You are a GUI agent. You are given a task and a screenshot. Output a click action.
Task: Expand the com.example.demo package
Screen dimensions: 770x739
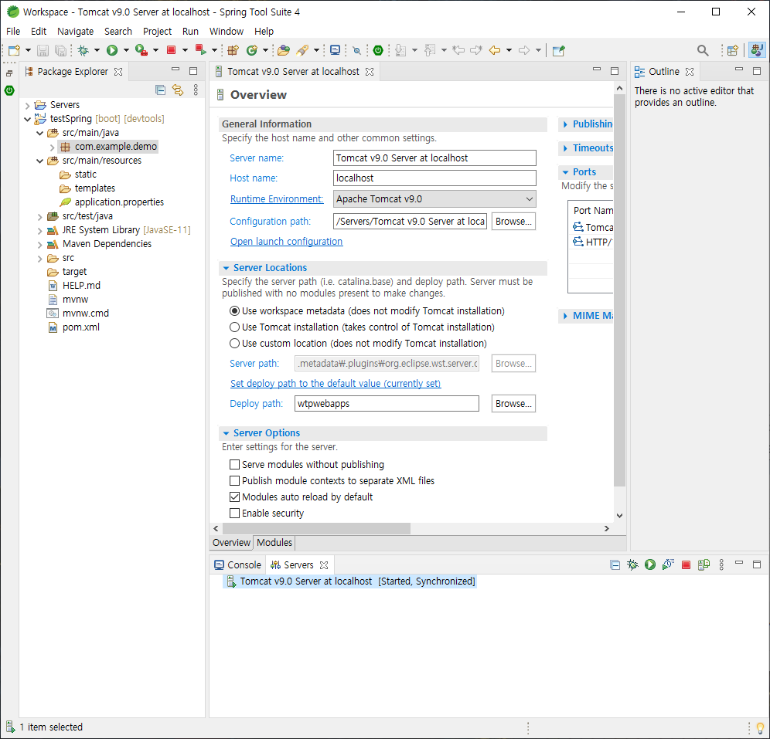[x=52, y=147]
